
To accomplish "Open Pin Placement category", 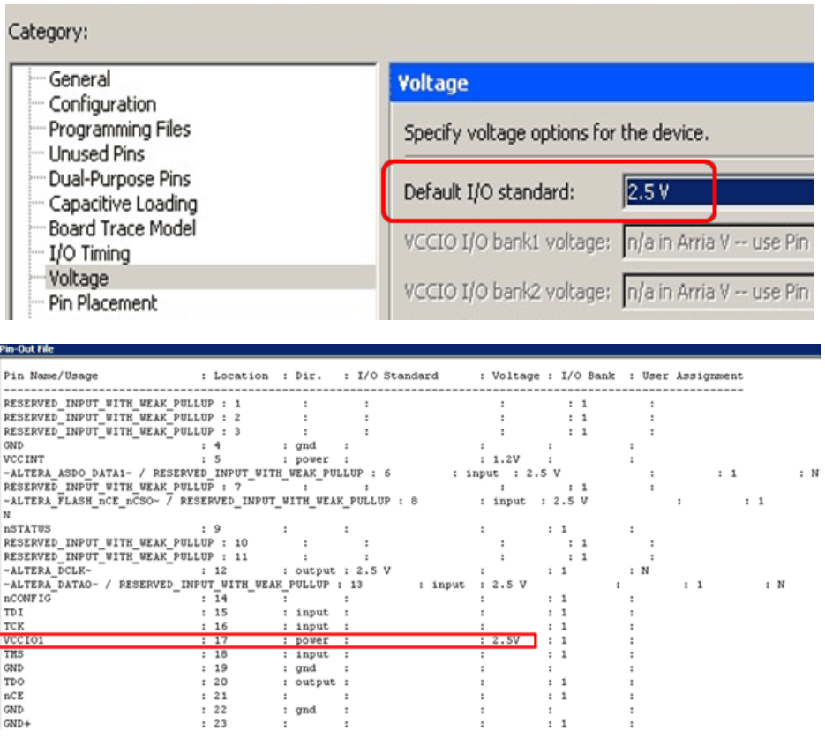I will (102, 303).
